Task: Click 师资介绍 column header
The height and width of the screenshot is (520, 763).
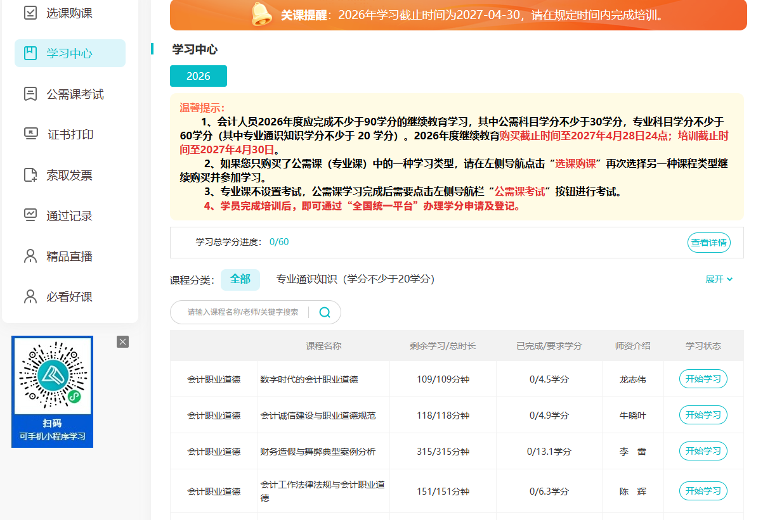Action: coord(633,346)
